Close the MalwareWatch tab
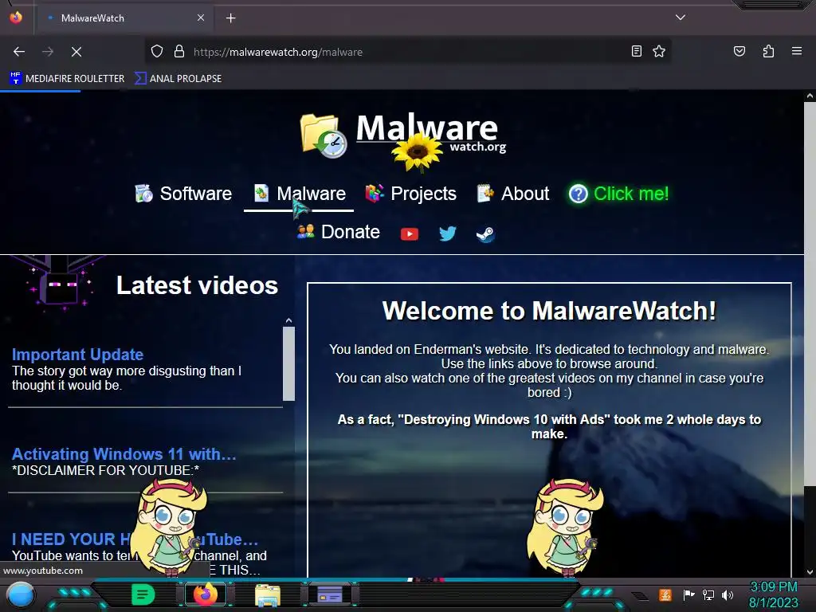This screenshot has height=612, width=816. pyautogui.click(x=200, y=18)
